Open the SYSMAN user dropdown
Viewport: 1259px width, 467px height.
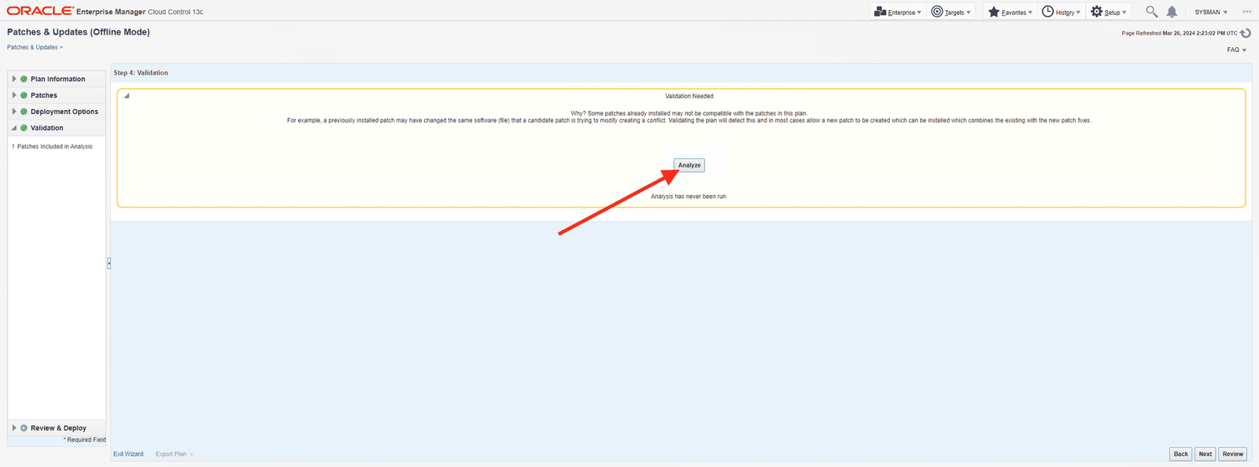[1211, 13]
